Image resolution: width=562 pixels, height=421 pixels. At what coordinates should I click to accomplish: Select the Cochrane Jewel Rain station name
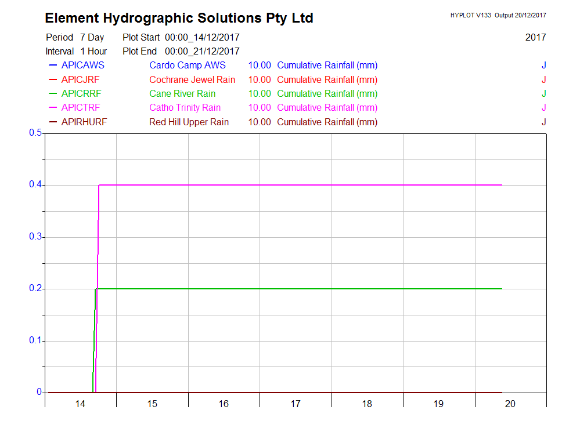(x=192, y=79)
